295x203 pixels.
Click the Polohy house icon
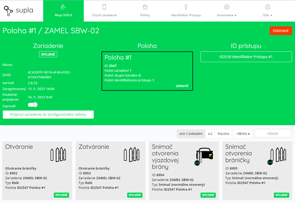click(145, 7)
